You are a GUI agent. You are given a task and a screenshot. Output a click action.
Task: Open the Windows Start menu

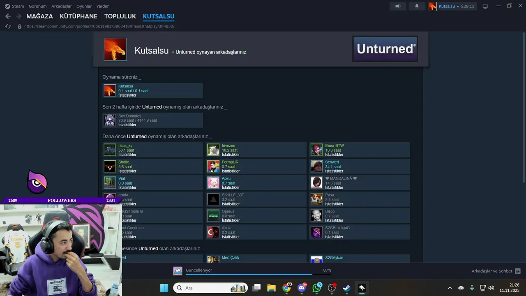pyautogui.click(x=164, y=288)
